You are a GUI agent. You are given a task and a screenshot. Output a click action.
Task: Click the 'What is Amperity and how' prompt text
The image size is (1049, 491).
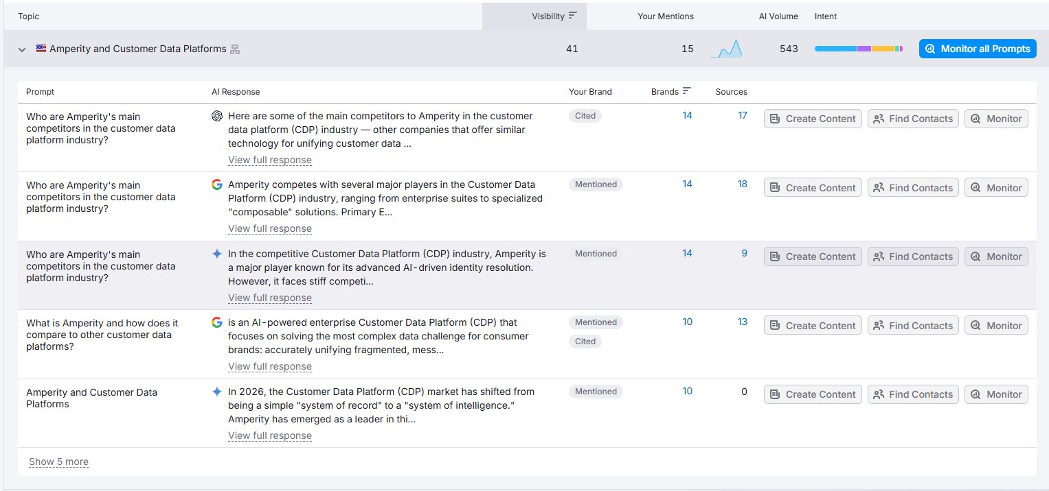(102, 335)
